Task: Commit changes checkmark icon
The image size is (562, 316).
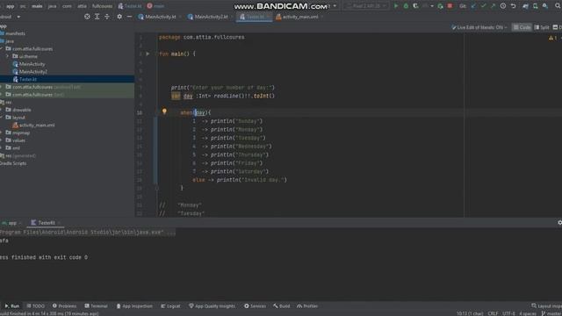Action: (x=483, y=6)
